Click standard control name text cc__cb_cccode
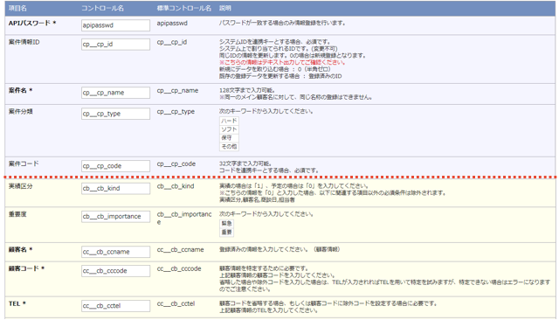The height and width of the screenshot is (320, 559). click(x=179, y=268)
